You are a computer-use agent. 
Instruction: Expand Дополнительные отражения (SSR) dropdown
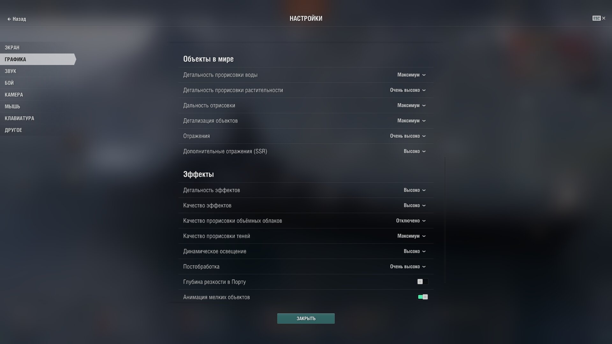pyautogui.click(x=414, y=151)
